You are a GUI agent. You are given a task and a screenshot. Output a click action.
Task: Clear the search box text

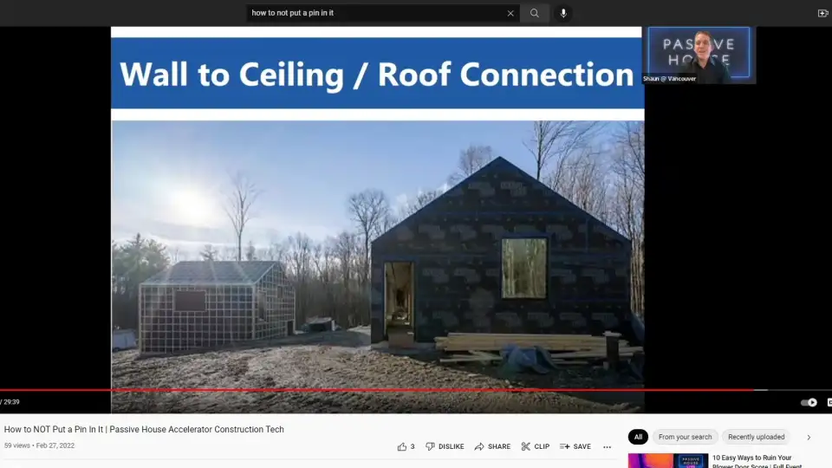click(x=510, y=13)
